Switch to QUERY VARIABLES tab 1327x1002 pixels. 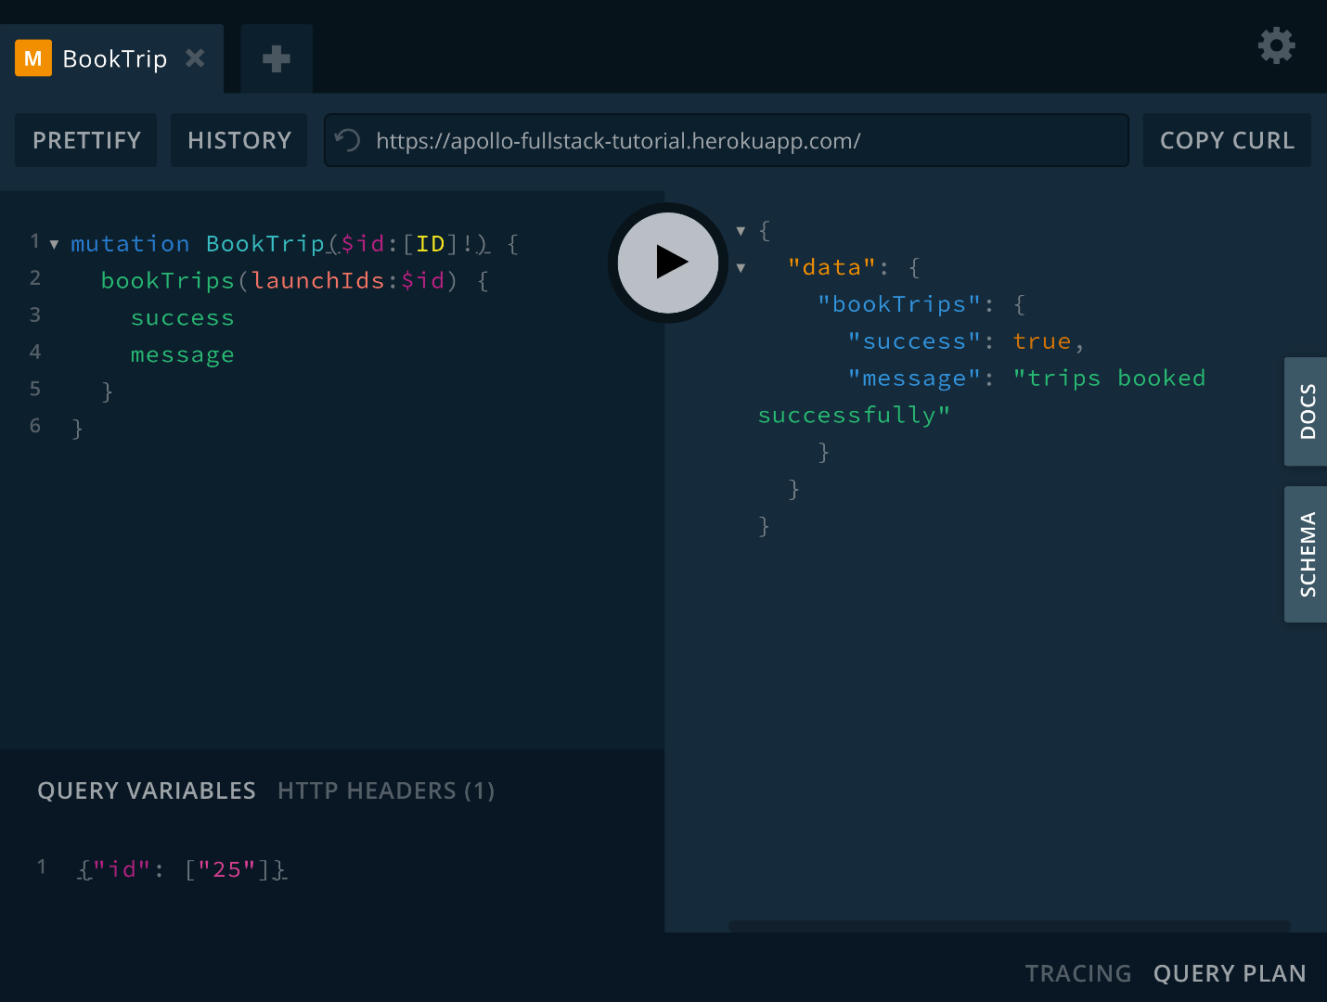(x=147, y=790)
